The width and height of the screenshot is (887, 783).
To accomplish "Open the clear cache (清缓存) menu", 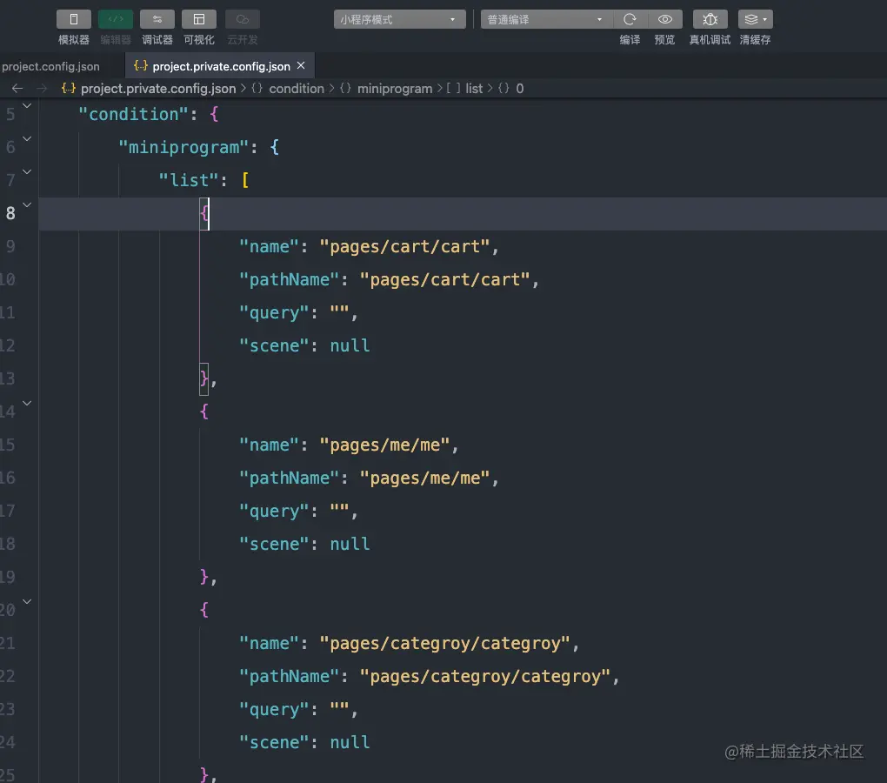I will [755, 19].
